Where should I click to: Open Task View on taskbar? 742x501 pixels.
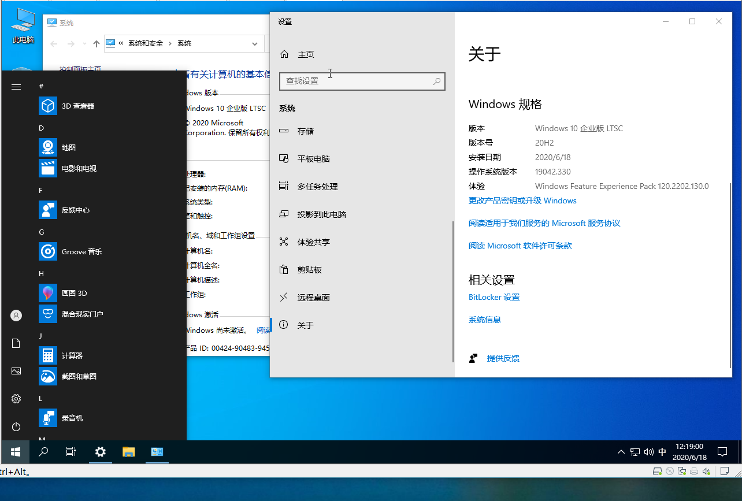(x=71, y=452)
